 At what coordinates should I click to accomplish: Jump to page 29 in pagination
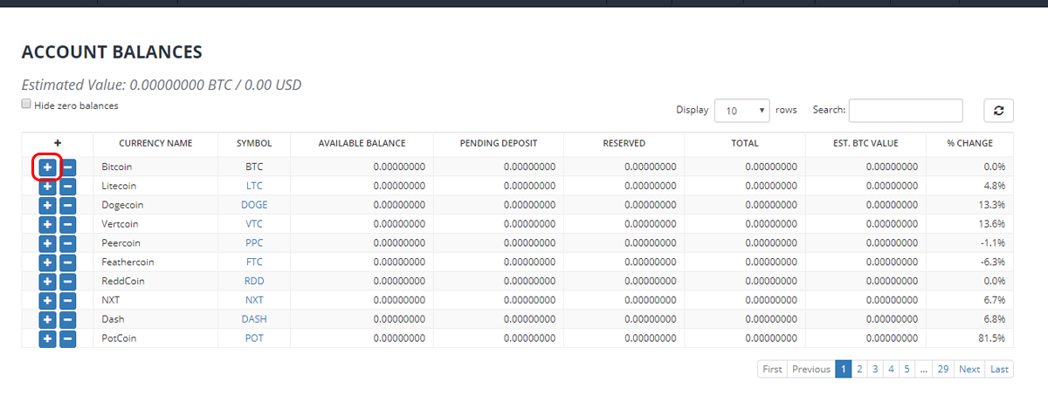coord(943,369)
